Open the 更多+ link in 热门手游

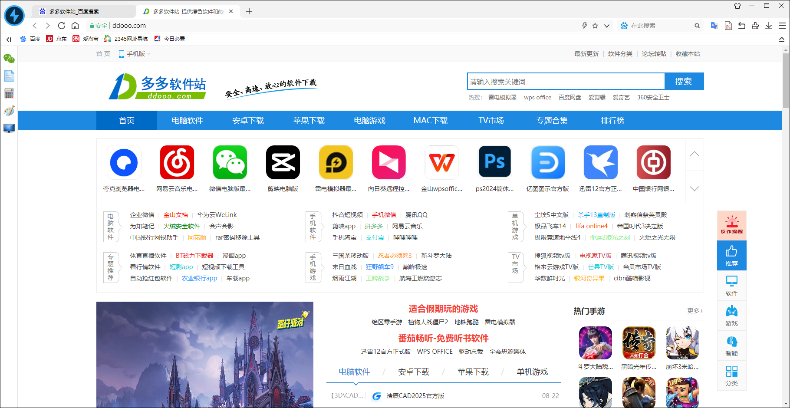695,311
